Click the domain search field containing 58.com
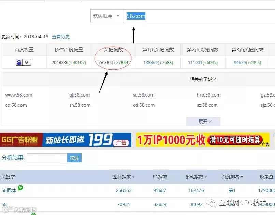The image size is (275, 215). point(199,16)
